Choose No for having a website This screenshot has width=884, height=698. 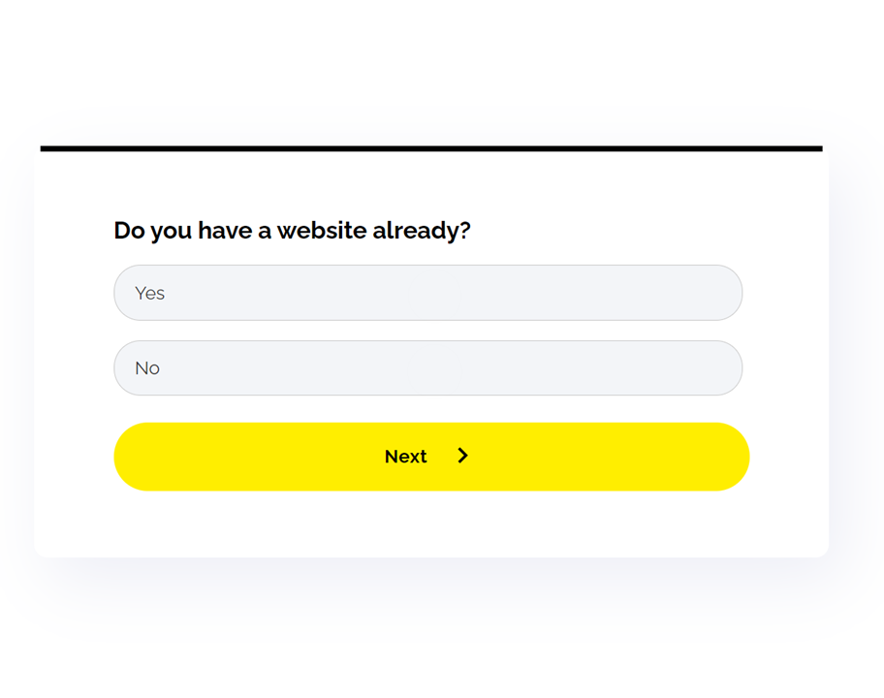tap(427, 367)
